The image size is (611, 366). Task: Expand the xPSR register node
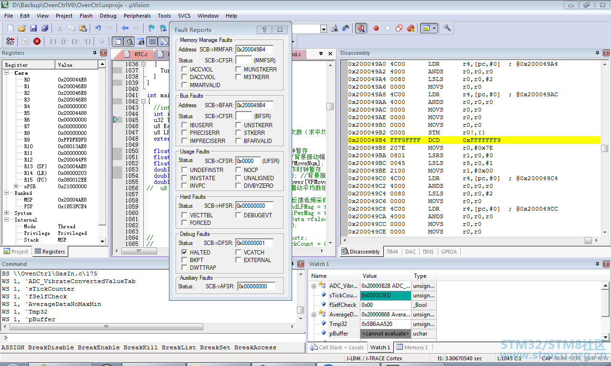pos(16,186)
